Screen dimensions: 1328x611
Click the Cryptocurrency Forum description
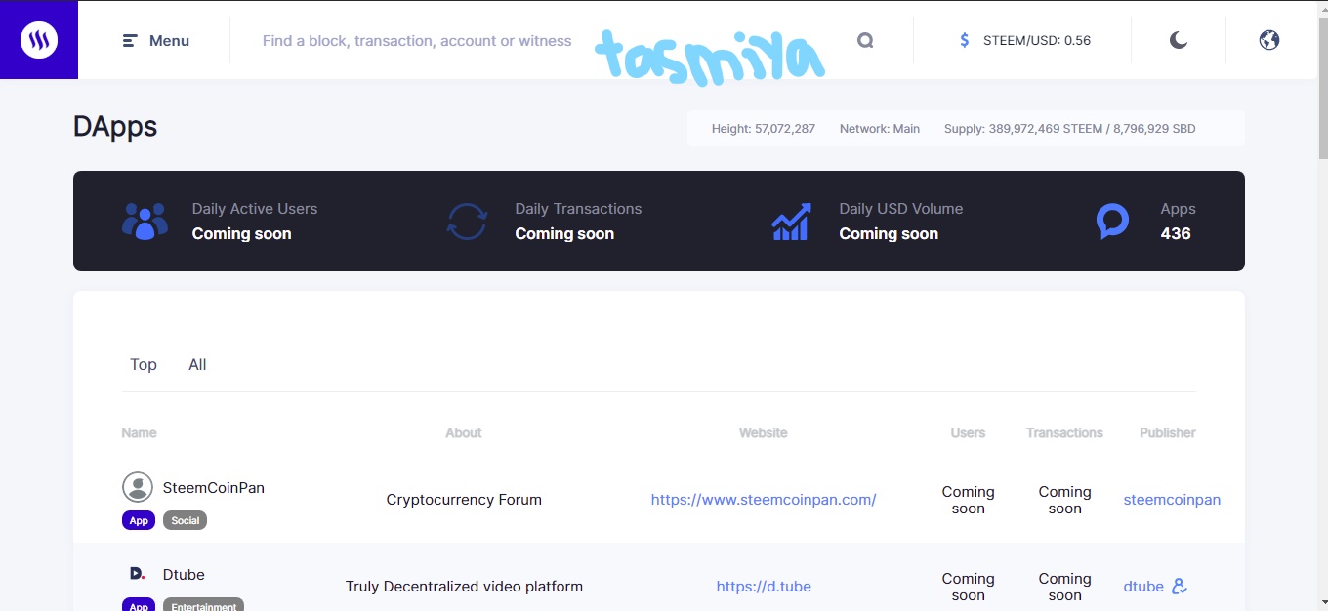pyautogui.click(x=464, y=499)
